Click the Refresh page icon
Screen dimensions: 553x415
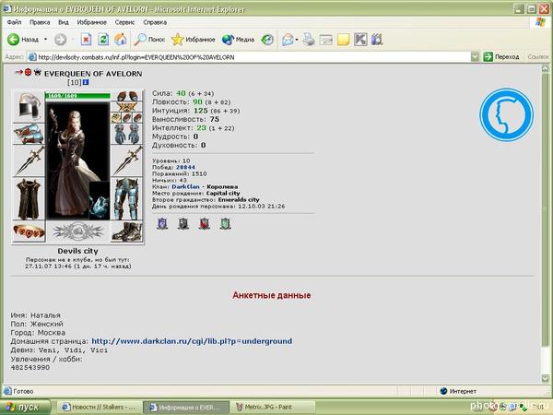[102, 40]
